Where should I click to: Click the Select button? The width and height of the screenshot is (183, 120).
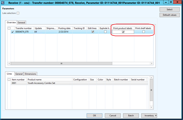[170, 9]
